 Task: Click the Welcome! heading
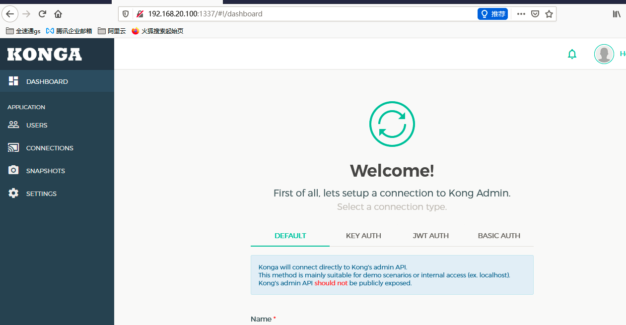[x=392, y=171]
